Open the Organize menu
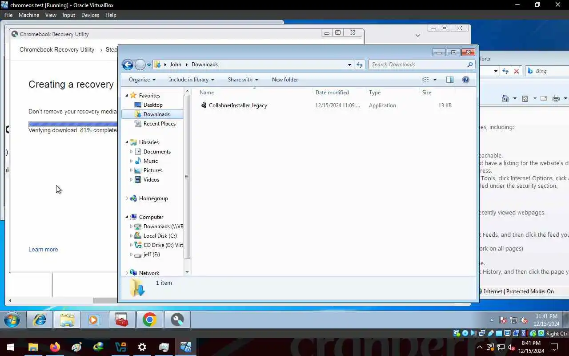The image size is (569, 356). point(142,80)
